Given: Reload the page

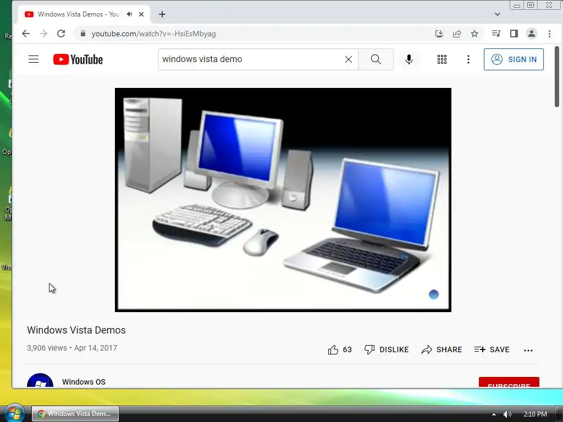Looking at the screenshot, I should [61, 34].
